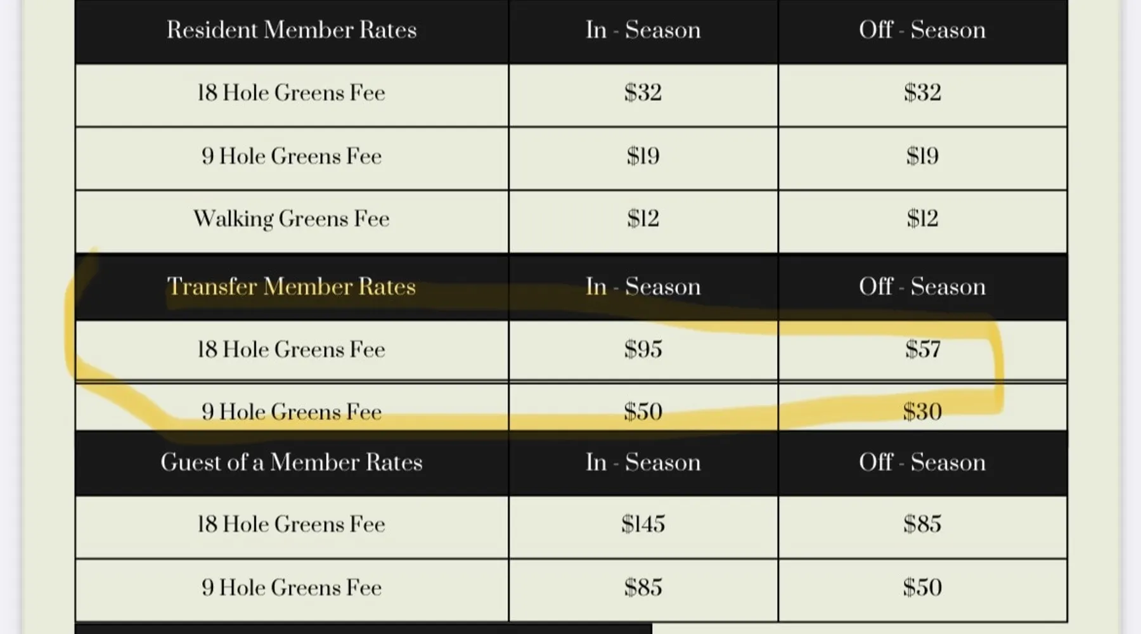Select the Walking Greens Fee row label
This screenshot has width=1141, height=634.
tap(292, 219)
